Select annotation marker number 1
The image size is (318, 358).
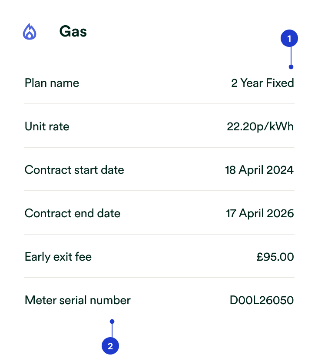click(289, 39)
